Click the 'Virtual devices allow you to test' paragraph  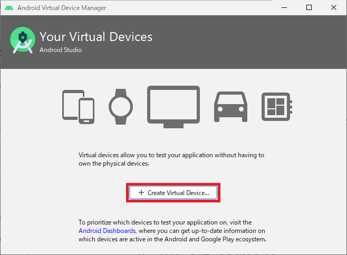pos(171,159)
